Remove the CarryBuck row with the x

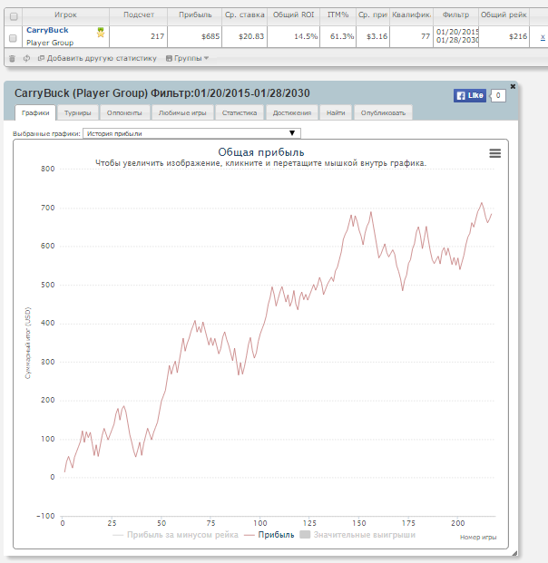point(542,36)
